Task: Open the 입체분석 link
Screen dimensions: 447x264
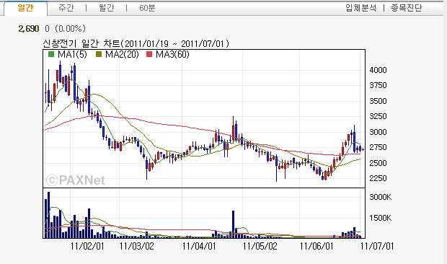Action: pos(361,8)
